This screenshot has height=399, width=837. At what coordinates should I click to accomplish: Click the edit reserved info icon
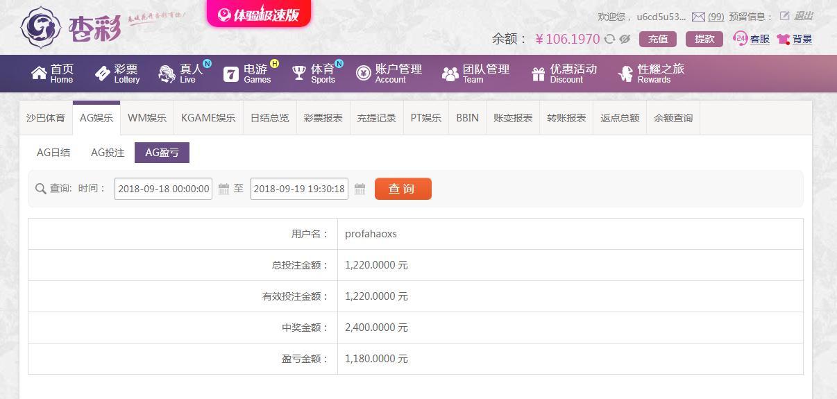[784, 16]
